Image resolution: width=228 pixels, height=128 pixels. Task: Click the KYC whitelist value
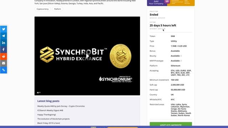tap(172, 100)
